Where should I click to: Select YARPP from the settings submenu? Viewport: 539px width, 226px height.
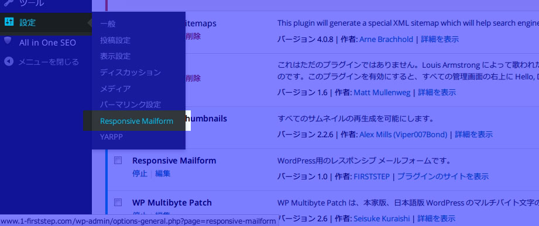[x=111, y=137]
